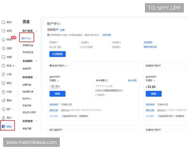187x150 pixels.
Task: Open the 首页 home icon in sidebar
Action: click(3, 22)
